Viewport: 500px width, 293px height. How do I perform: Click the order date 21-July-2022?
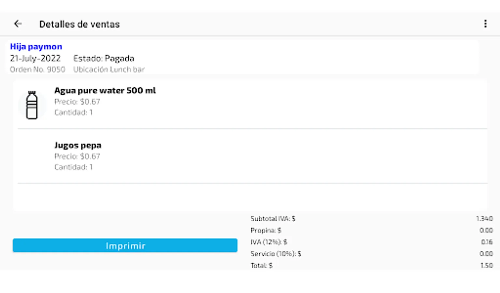[35, 58]
